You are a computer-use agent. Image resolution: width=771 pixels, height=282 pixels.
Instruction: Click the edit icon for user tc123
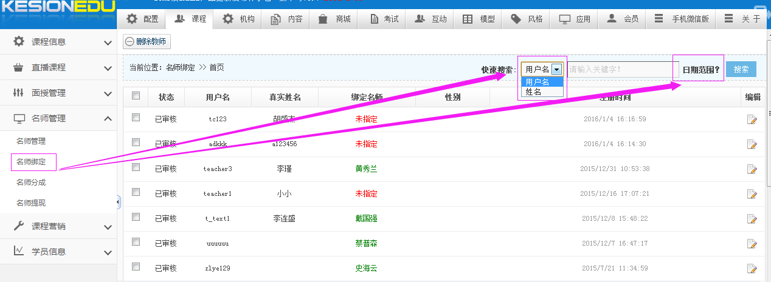[x=752, y=119]
